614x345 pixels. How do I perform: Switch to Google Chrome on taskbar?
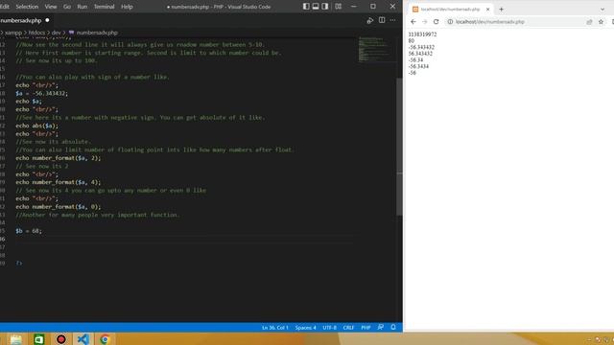pos(105,339)
